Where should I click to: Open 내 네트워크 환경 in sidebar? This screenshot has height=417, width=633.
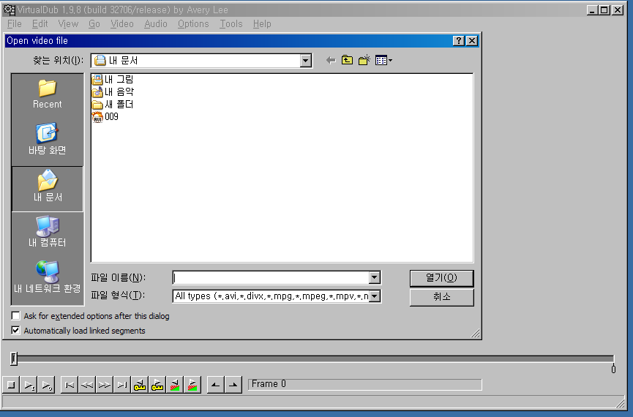(x=48, y=277)
